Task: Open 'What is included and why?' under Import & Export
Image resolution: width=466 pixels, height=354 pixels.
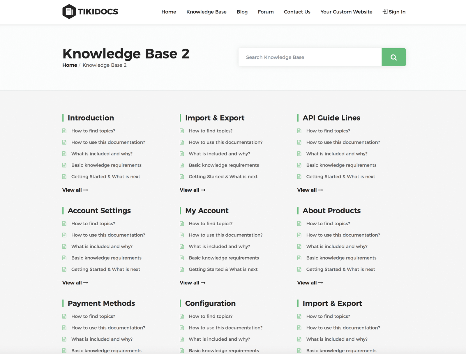Action: pyautogui.click(x=219, y=154)
